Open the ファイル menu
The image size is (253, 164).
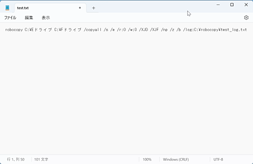[10, 18]
